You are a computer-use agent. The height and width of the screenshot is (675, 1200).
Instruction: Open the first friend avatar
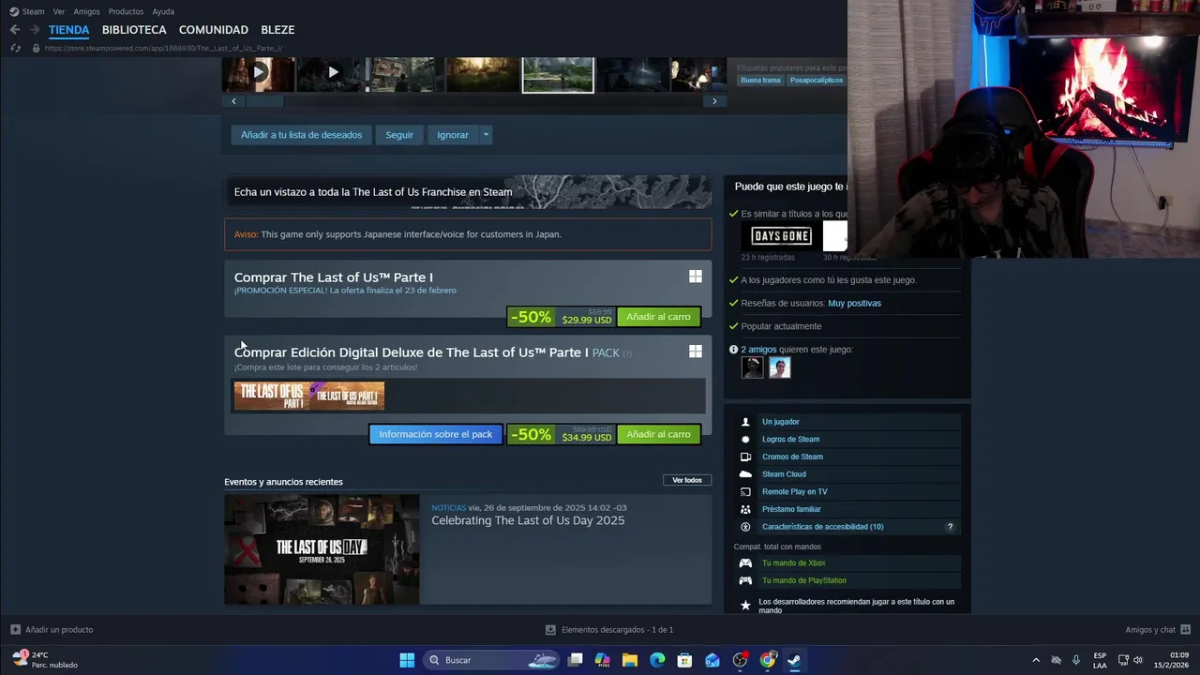pyautogui.click(x=753, y=367)
